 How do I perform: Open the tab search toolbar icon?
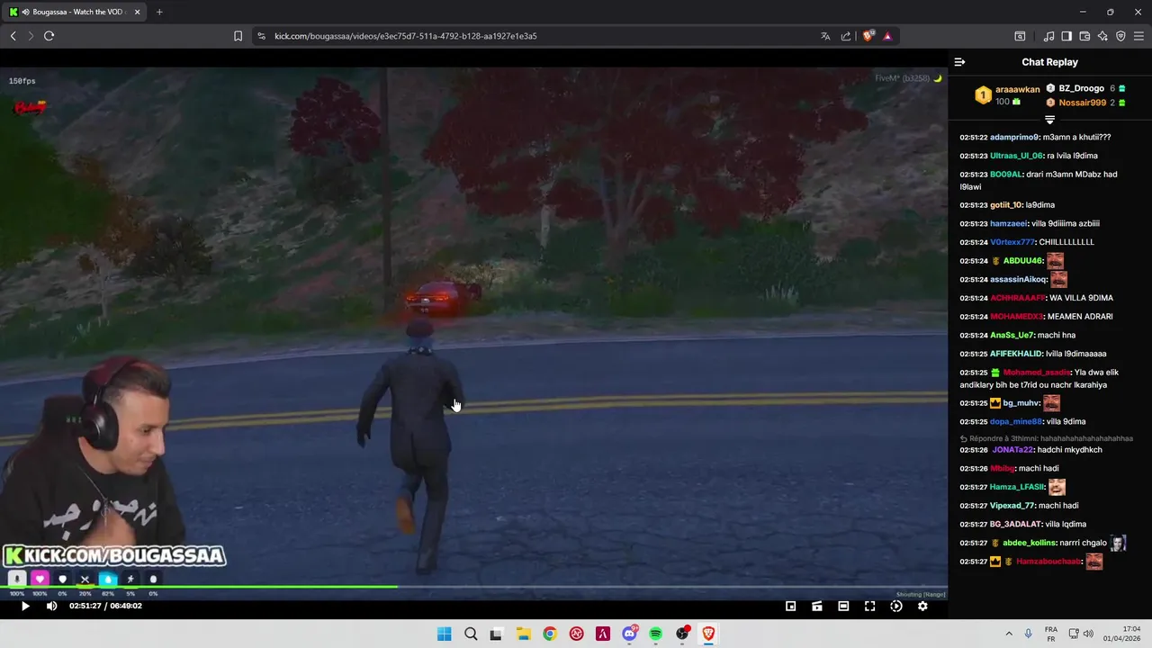(x=1020, y=36)
